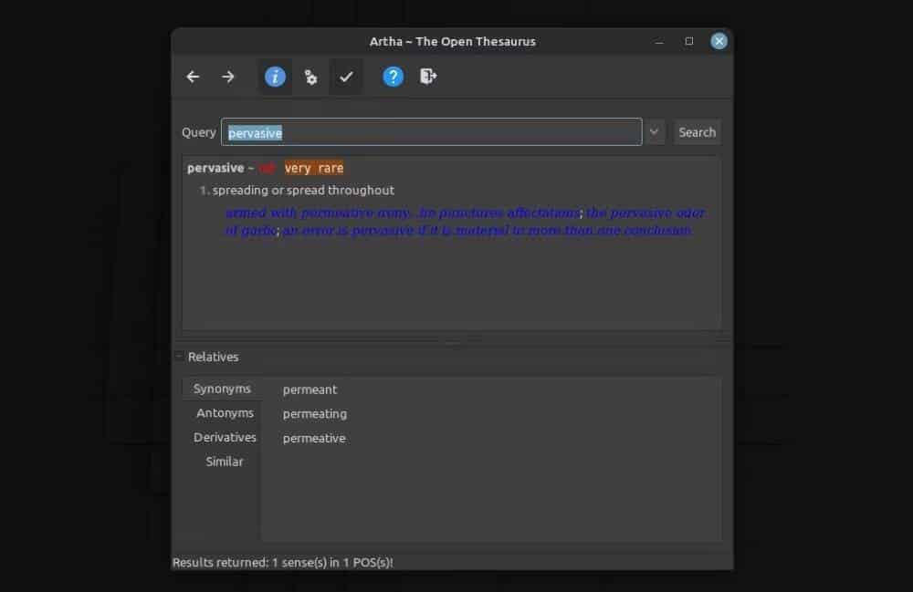Click the forward navigation arrow
Viewport: 913px width, 592px height.
coord(228,77)
